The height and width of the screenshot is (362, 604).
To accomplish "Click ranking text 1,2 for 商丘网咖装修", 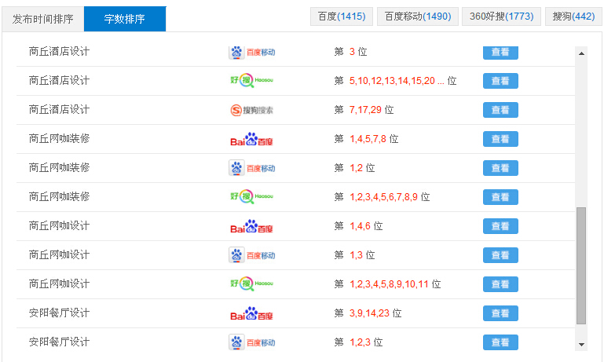I will coord(356,168).
